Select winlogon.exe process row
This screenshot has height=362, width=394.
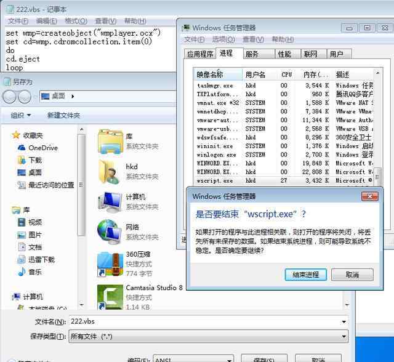pos(284,155)
